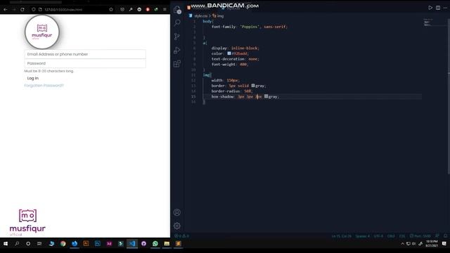Image resolution: width=450 pixels, height=253 pixels.
Task: Follow the Forgotten Password? link
Action: click(44, 86)
